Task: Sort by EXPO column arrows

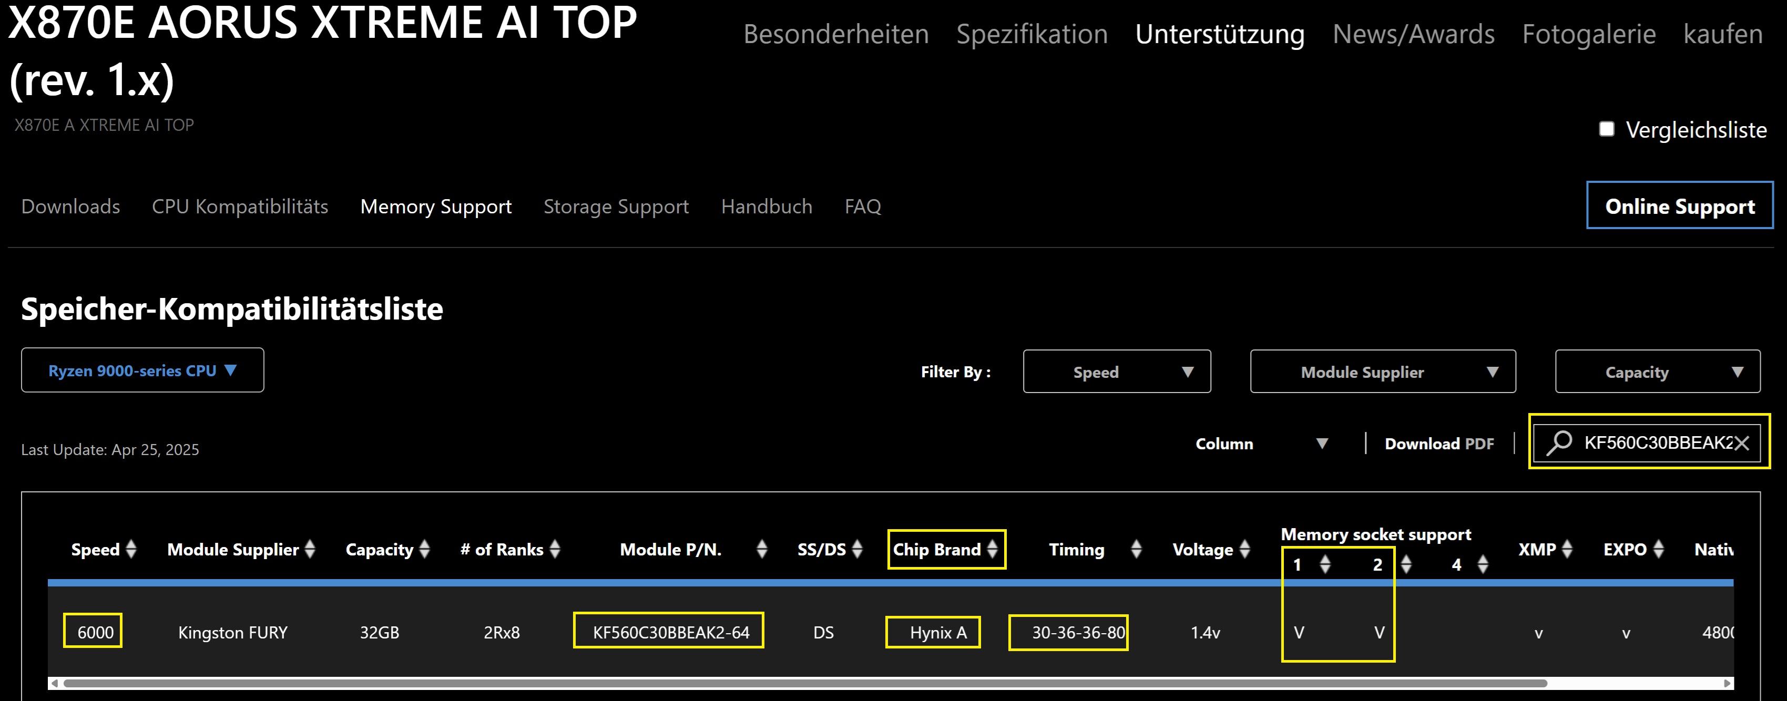Action: (1658, 549)
